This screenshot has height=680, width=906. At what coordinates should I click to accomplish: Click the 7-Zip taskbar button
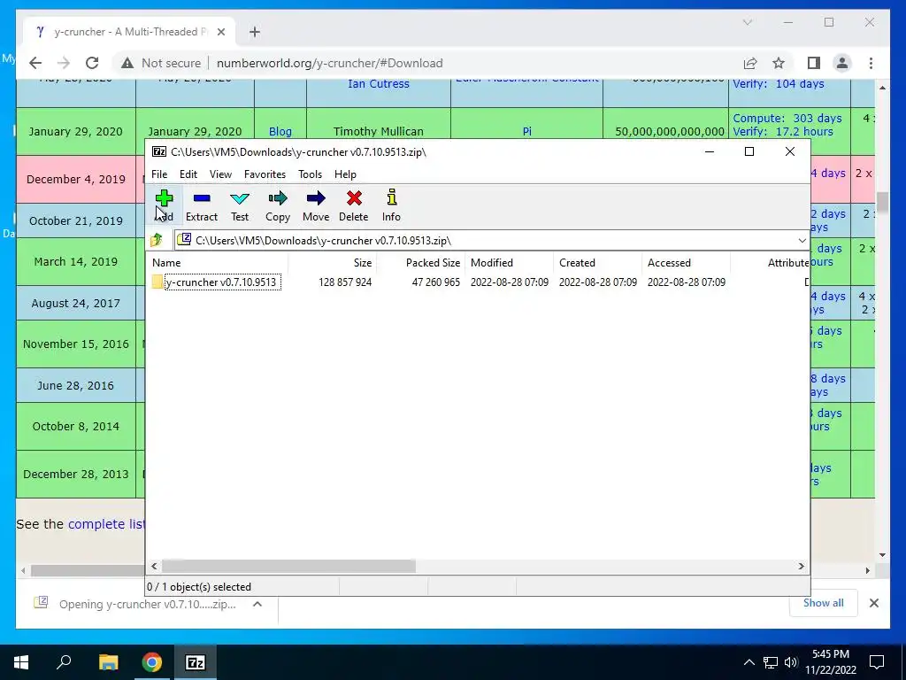195,662
